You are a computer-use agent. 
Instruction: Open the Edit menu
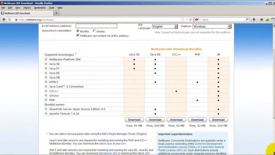10,8
